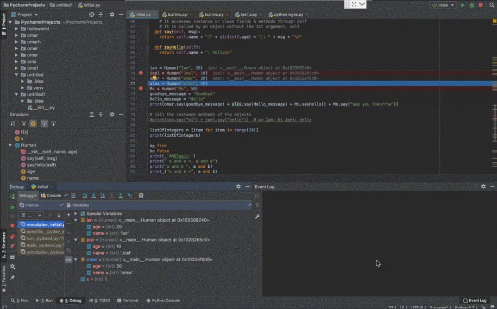Toggle show watches glasses icon in Variables

pos(68,260)
